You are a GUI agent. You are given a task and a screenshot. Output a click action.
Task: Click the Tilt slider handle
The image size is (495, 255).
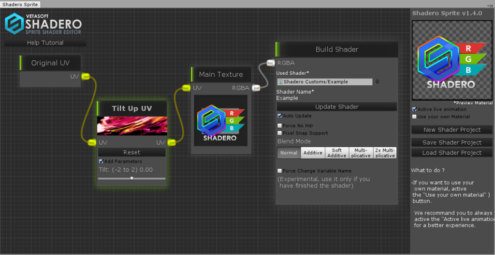131,178
